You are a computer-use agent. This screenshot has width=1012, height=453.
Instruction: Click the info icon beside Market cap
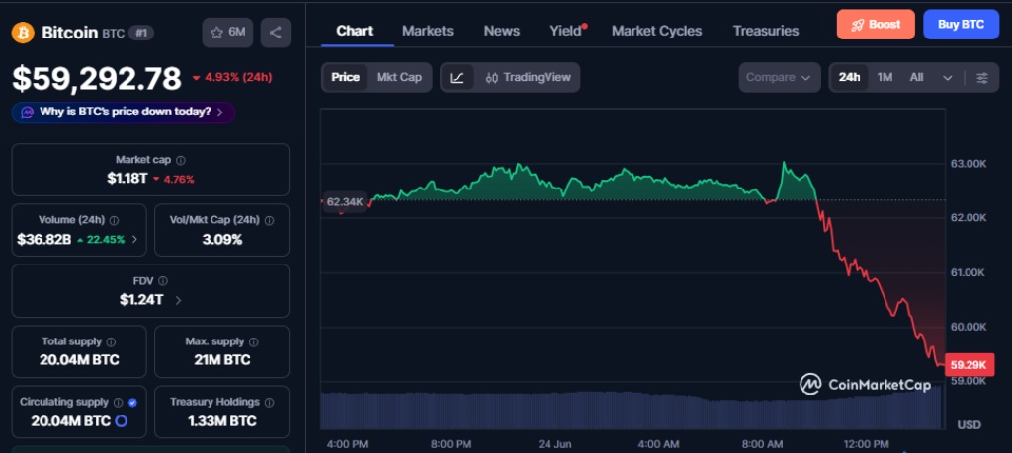pyautogui.click(x=182, y=160)
